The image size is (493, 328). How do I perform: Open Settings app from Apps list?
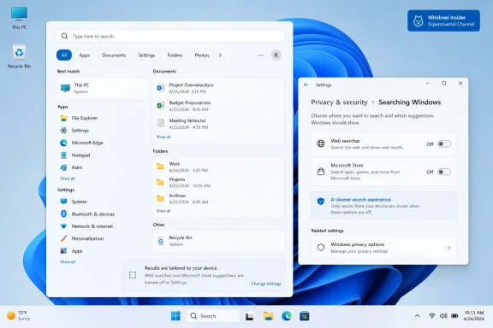coord(74,130)
